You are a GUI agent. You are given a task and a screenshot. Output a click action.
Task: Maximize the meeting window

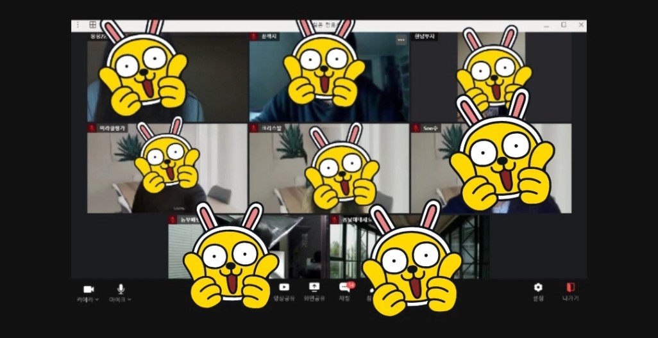point(564,25)
